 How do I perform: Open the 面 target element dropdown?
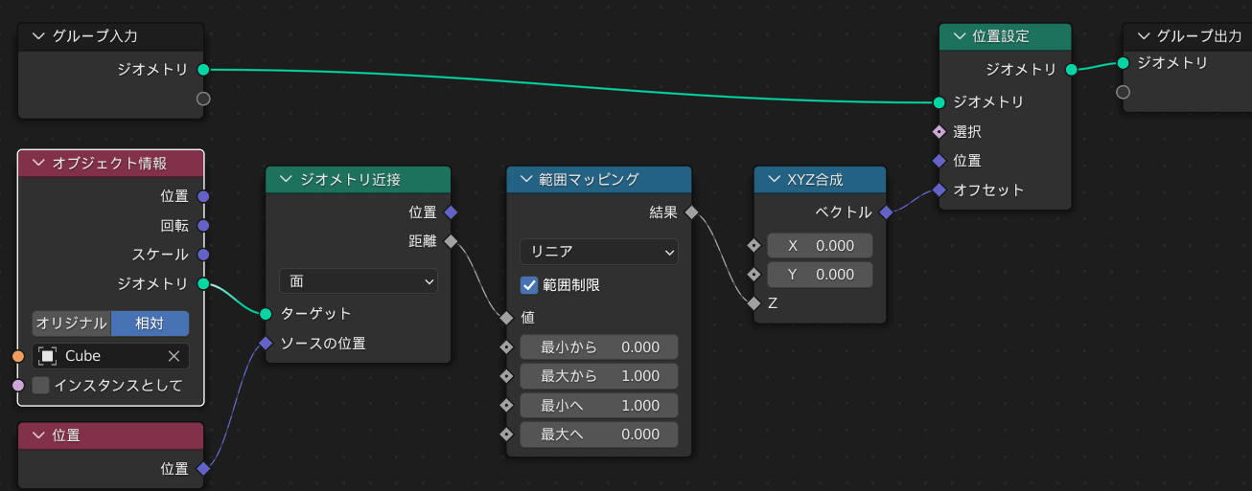(x=359, y=281)
